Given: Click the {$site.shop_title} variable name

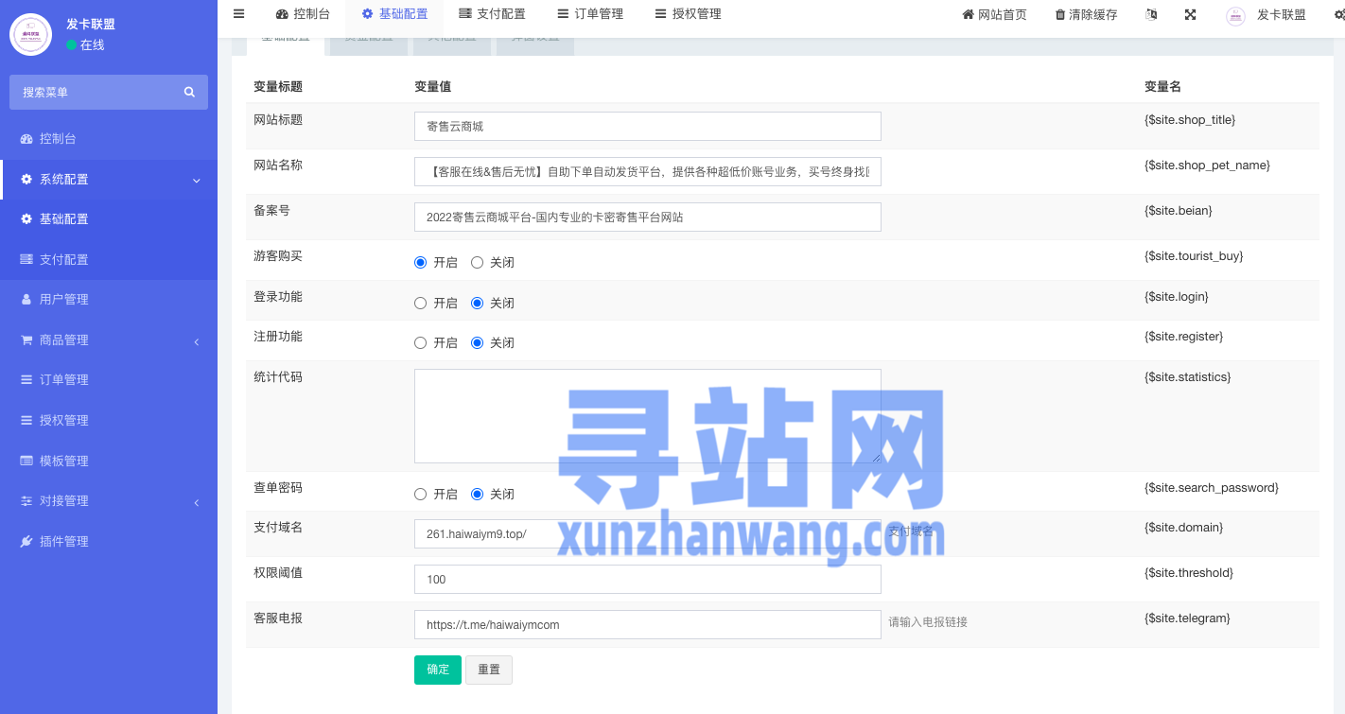Looking at the screenshot, I should click(x=1190, y=120).
